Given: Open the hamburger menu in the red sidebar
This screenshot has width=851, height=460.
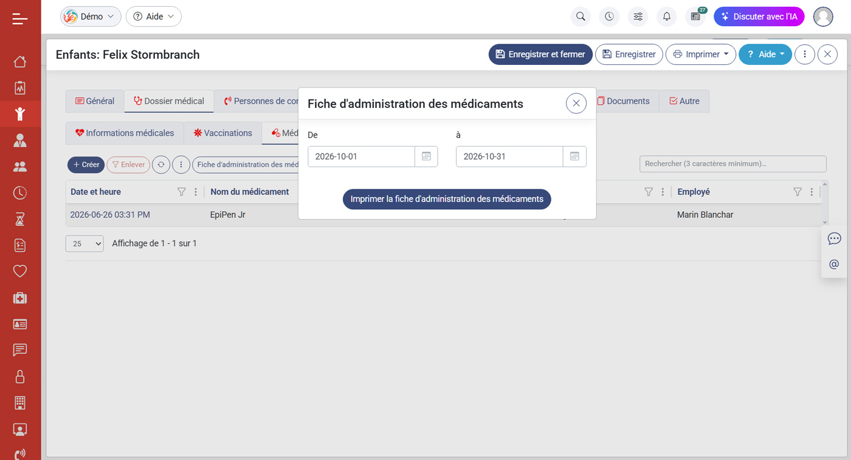Looking at the screenshot, I should pos(20,19).
